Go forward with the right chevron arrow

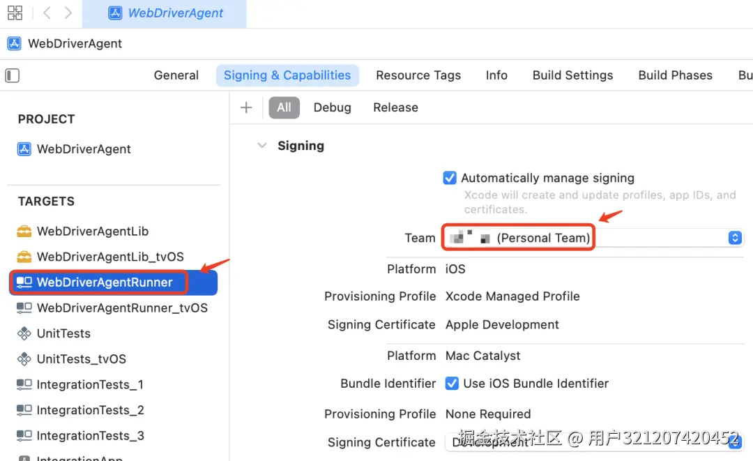coord(68,13)
